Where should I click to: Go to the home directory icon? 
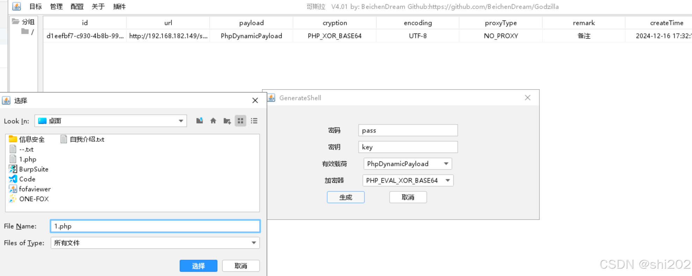tap(213, 121)
